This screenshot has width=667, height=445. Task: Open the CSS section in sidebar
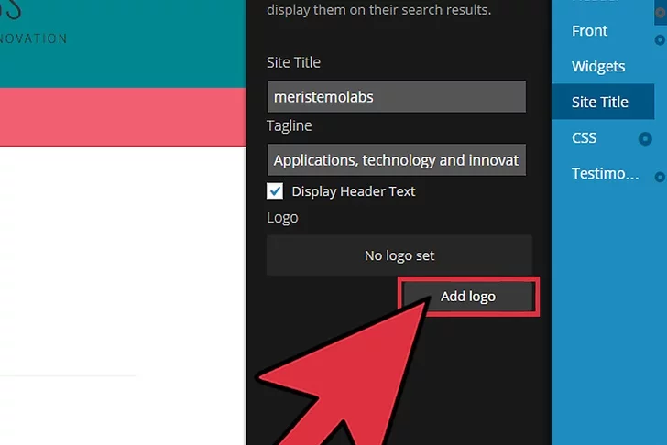584,137
